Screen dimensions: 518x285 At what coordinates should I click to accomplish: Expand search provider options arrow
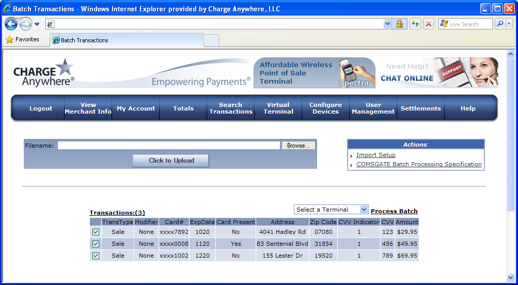click(509, 24)
